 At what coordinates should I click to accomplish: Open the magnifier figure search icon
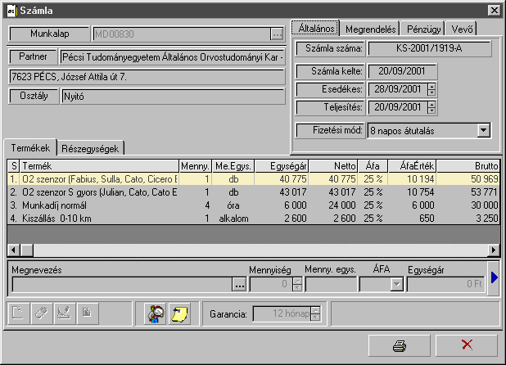[156, 313]
